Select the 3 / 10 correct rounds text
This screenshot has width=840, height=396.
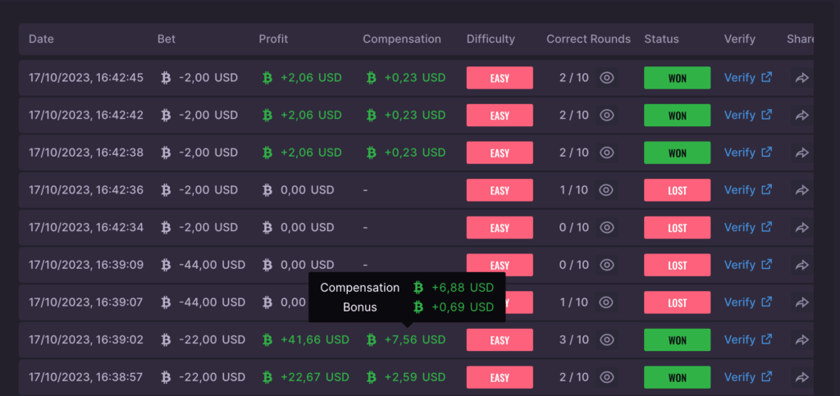(573, 340)
